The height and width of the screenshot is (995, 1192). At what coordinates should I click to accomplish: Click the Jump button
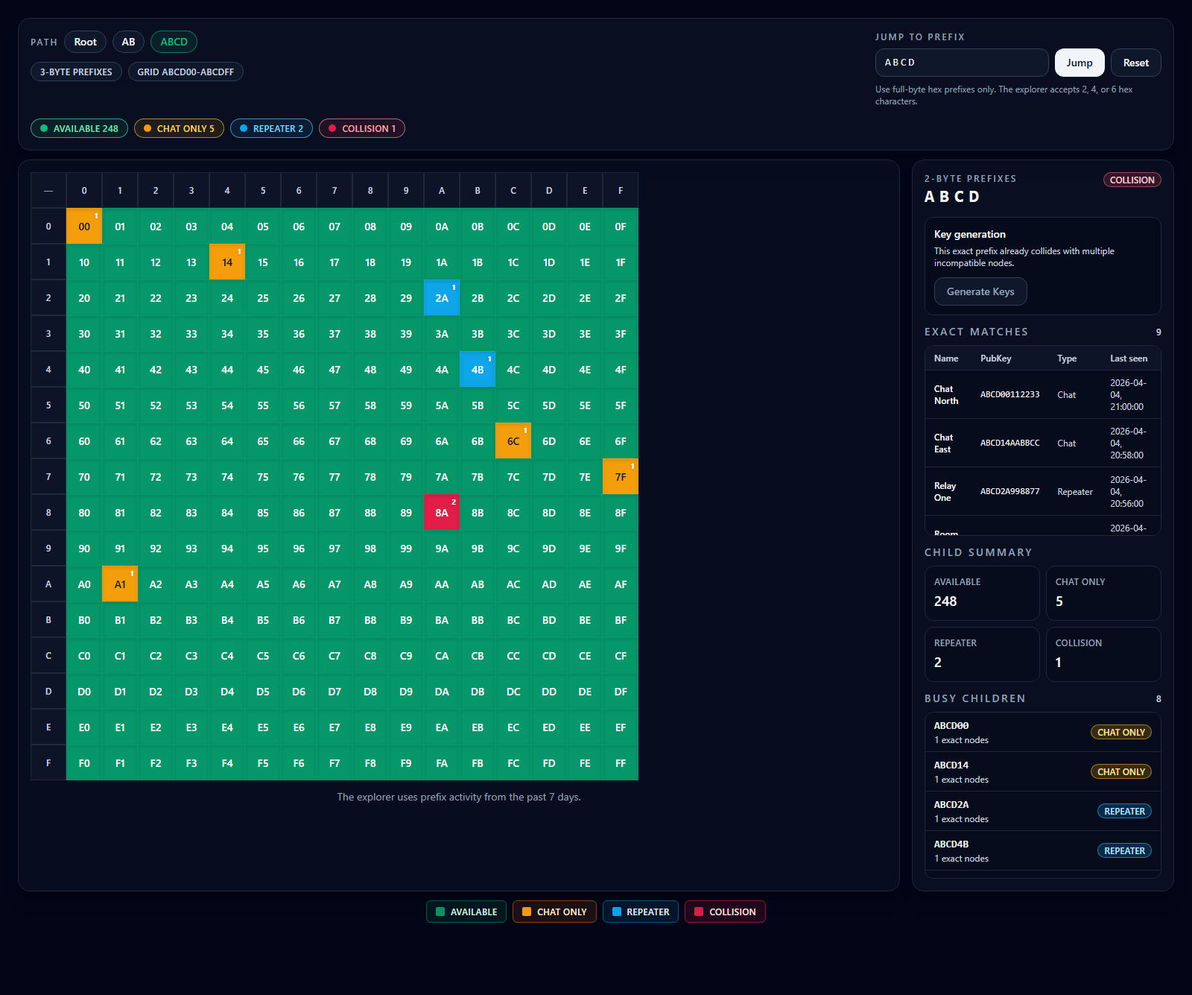pyautogui.click(x=1079, y=63)
